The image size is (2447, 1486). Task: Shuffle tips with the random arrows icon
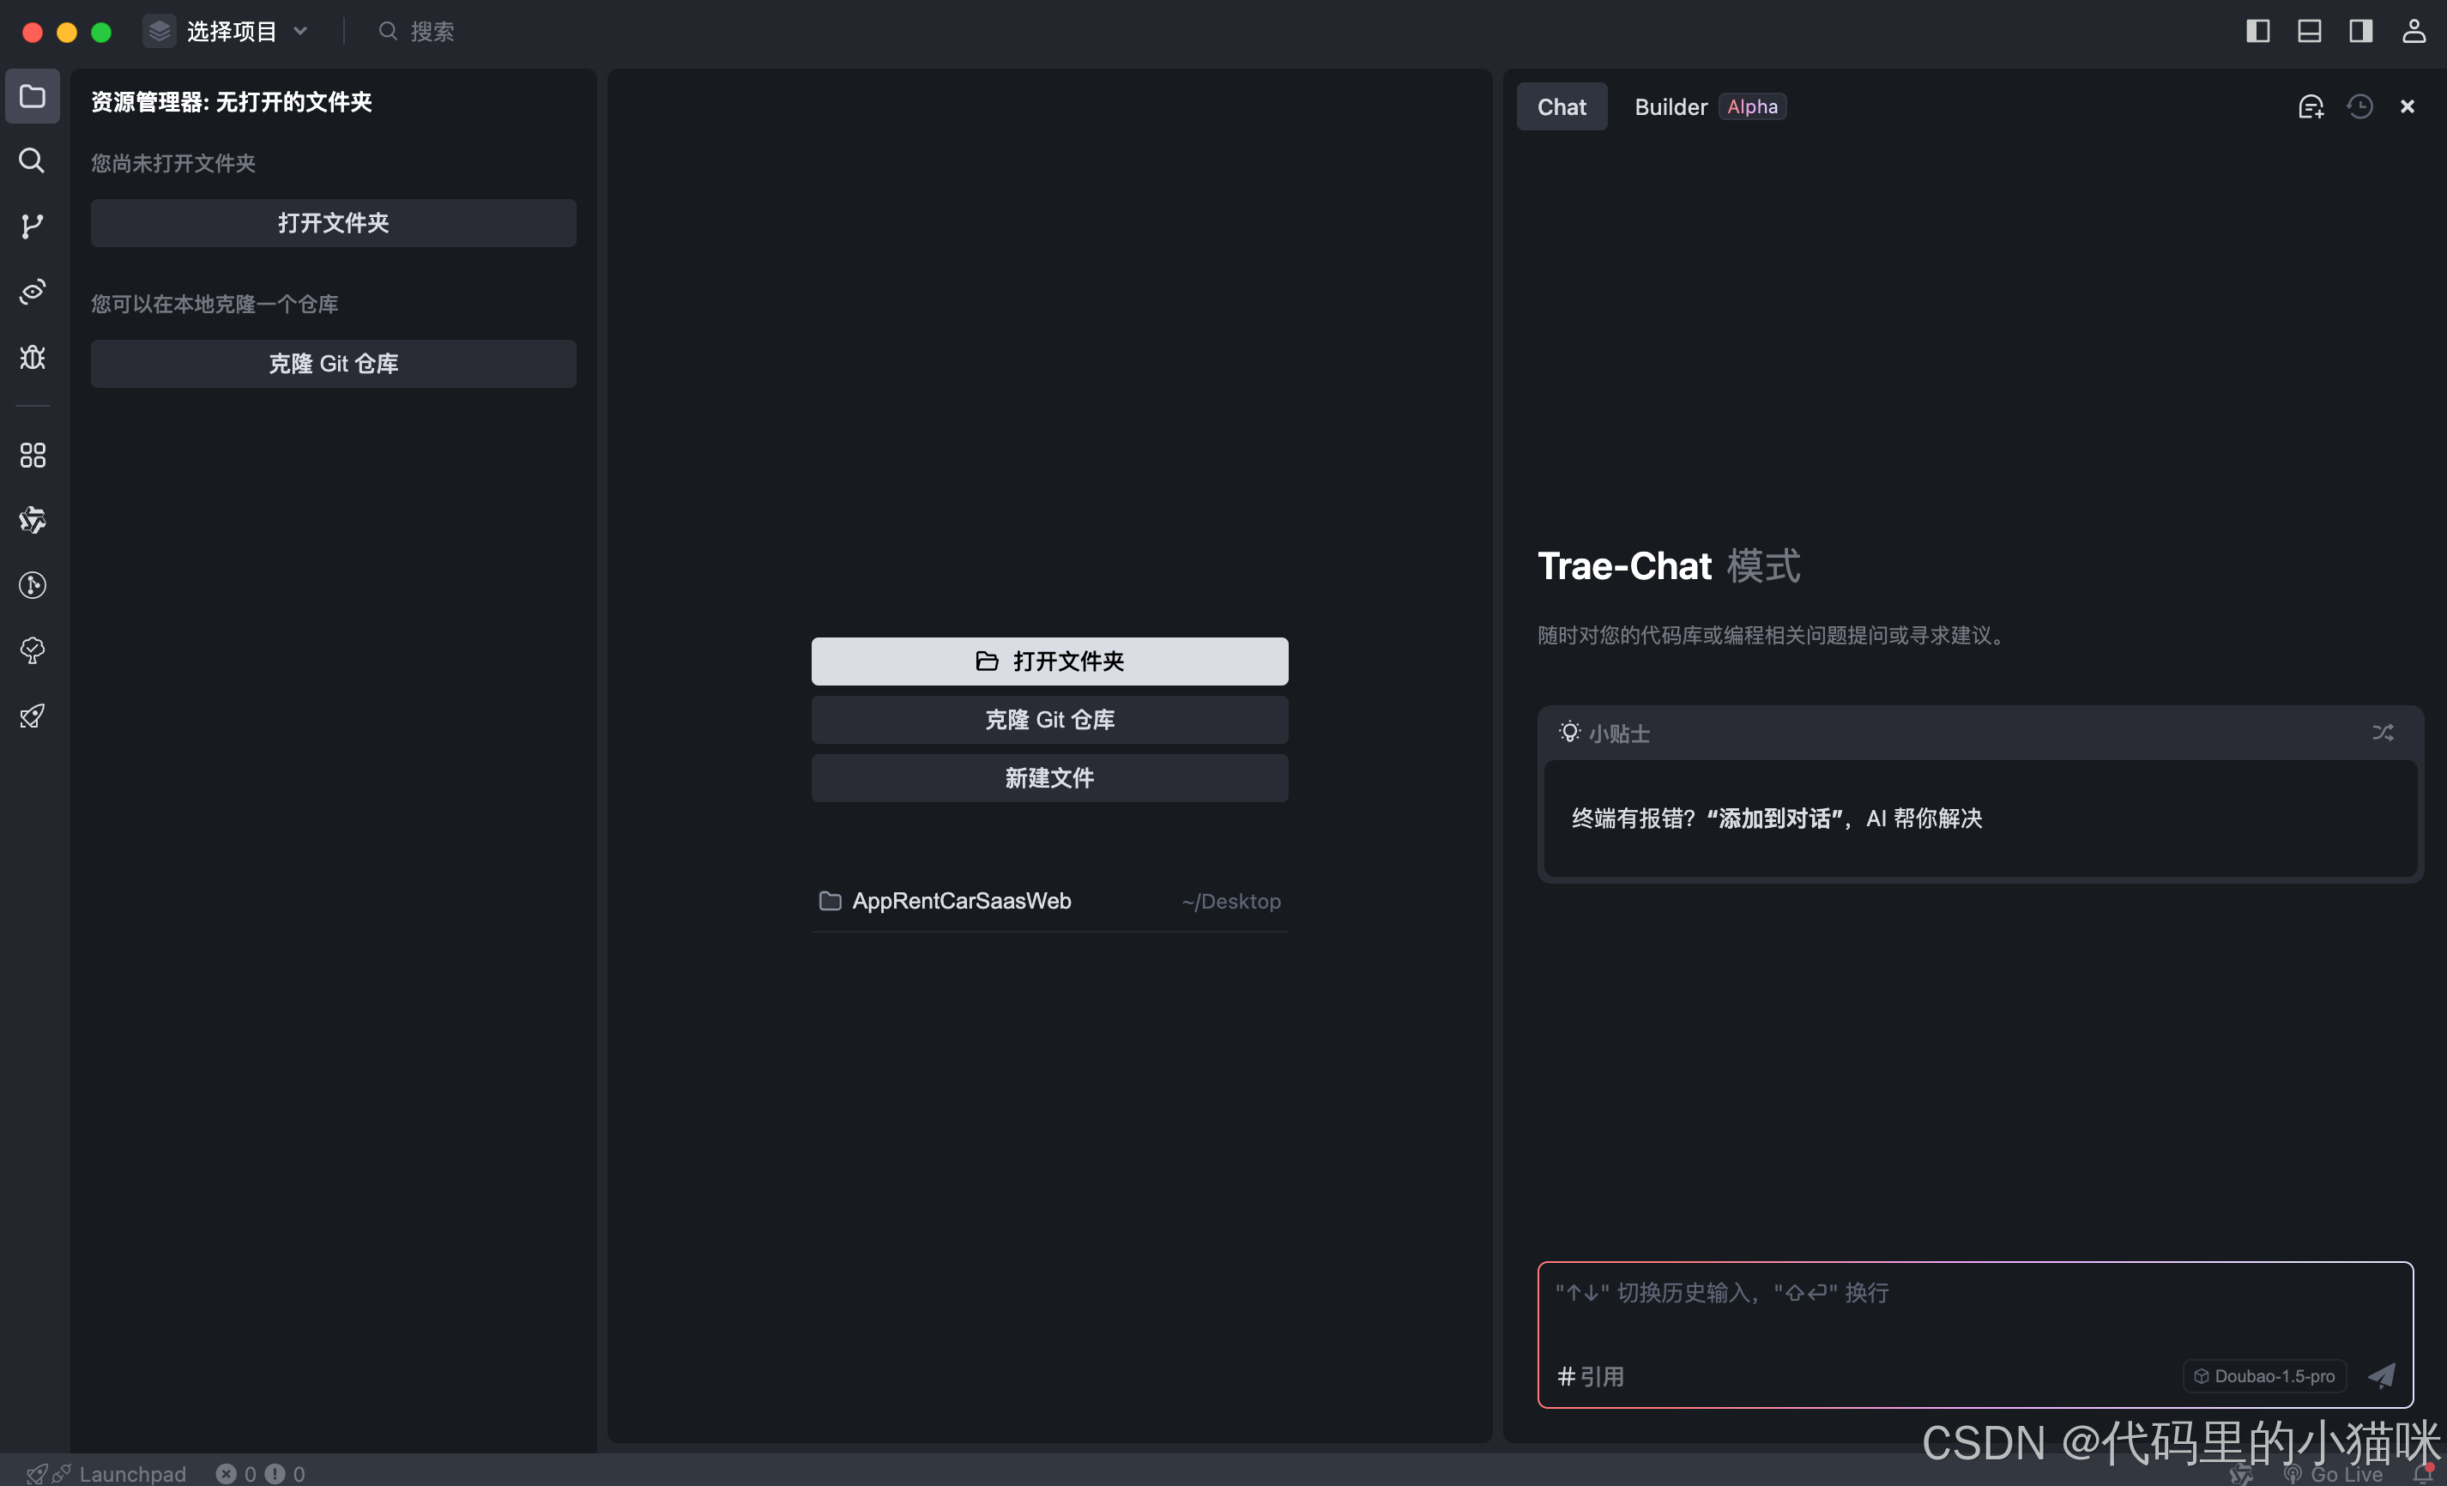coord(2383,732)
